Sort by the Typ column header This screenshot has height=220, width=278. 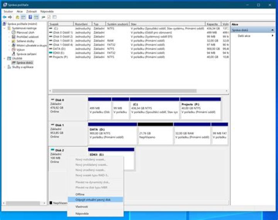click(x=99, y=24)
